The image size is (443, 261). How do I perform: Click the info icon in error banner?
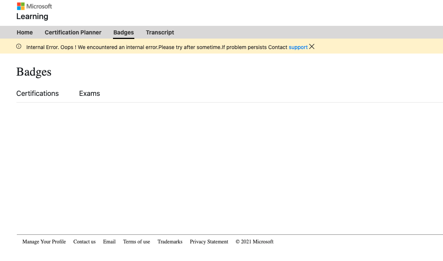point(19,46)
